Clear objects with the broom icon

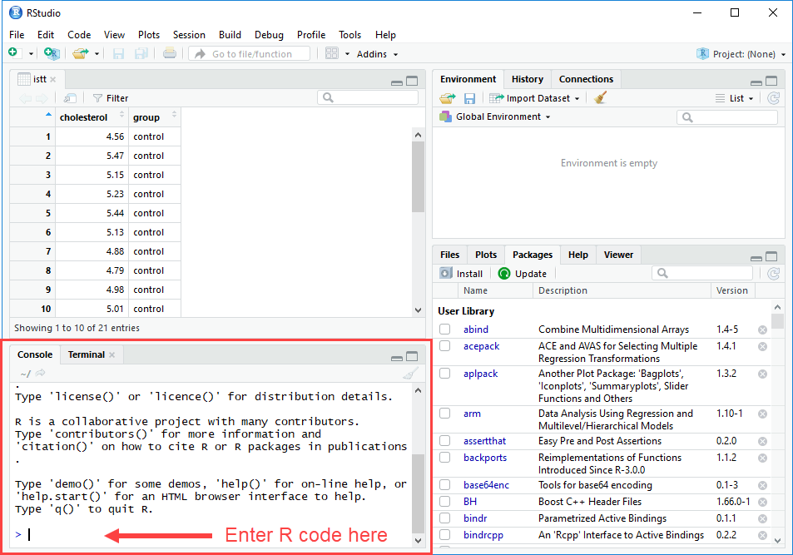[602, 97]
